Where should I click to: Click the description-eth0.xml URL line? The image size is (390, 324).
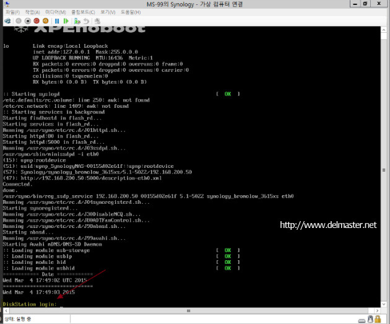pos(82,178)
